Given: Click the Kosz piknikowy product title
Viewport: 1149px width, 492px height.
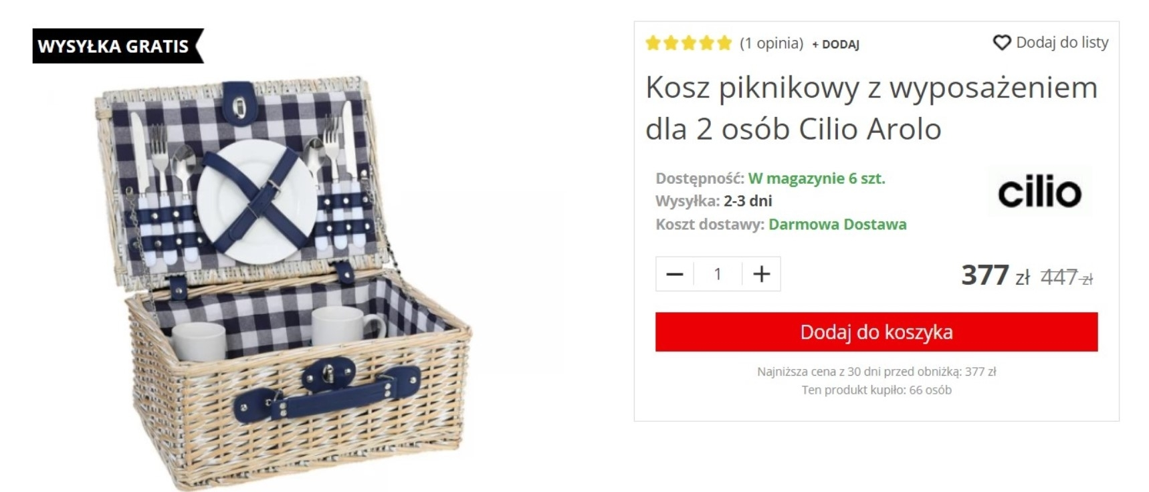Looking at the screenshot, I should (871, 108).
